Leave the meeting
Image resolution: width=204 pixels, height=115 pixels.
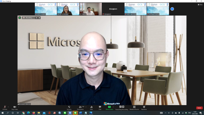tap(199, 108)
